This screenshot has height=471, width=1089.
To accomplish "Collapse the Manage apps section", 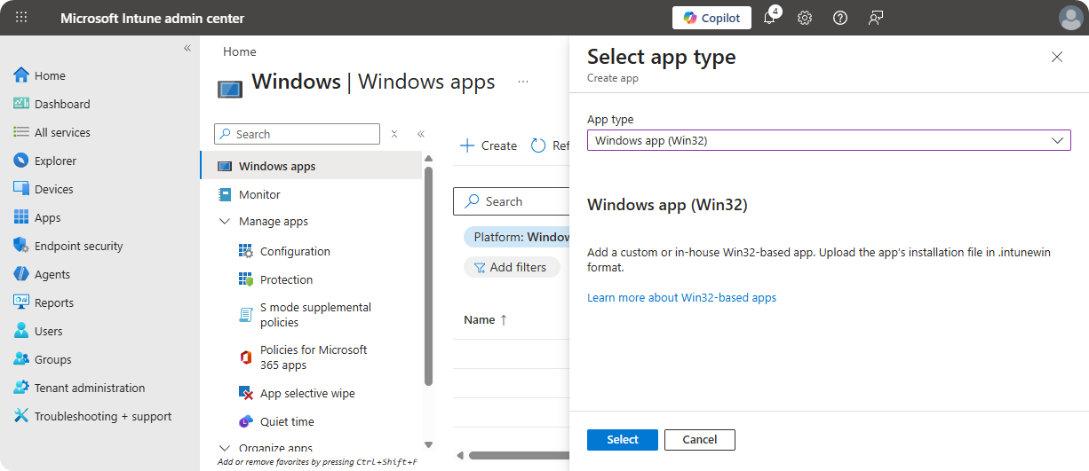I will pos(225,222).
